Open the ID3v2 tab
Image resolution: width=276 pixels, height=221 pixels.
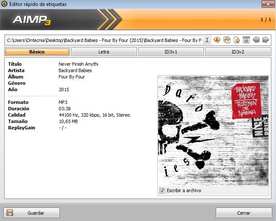[x=238, y=52]
